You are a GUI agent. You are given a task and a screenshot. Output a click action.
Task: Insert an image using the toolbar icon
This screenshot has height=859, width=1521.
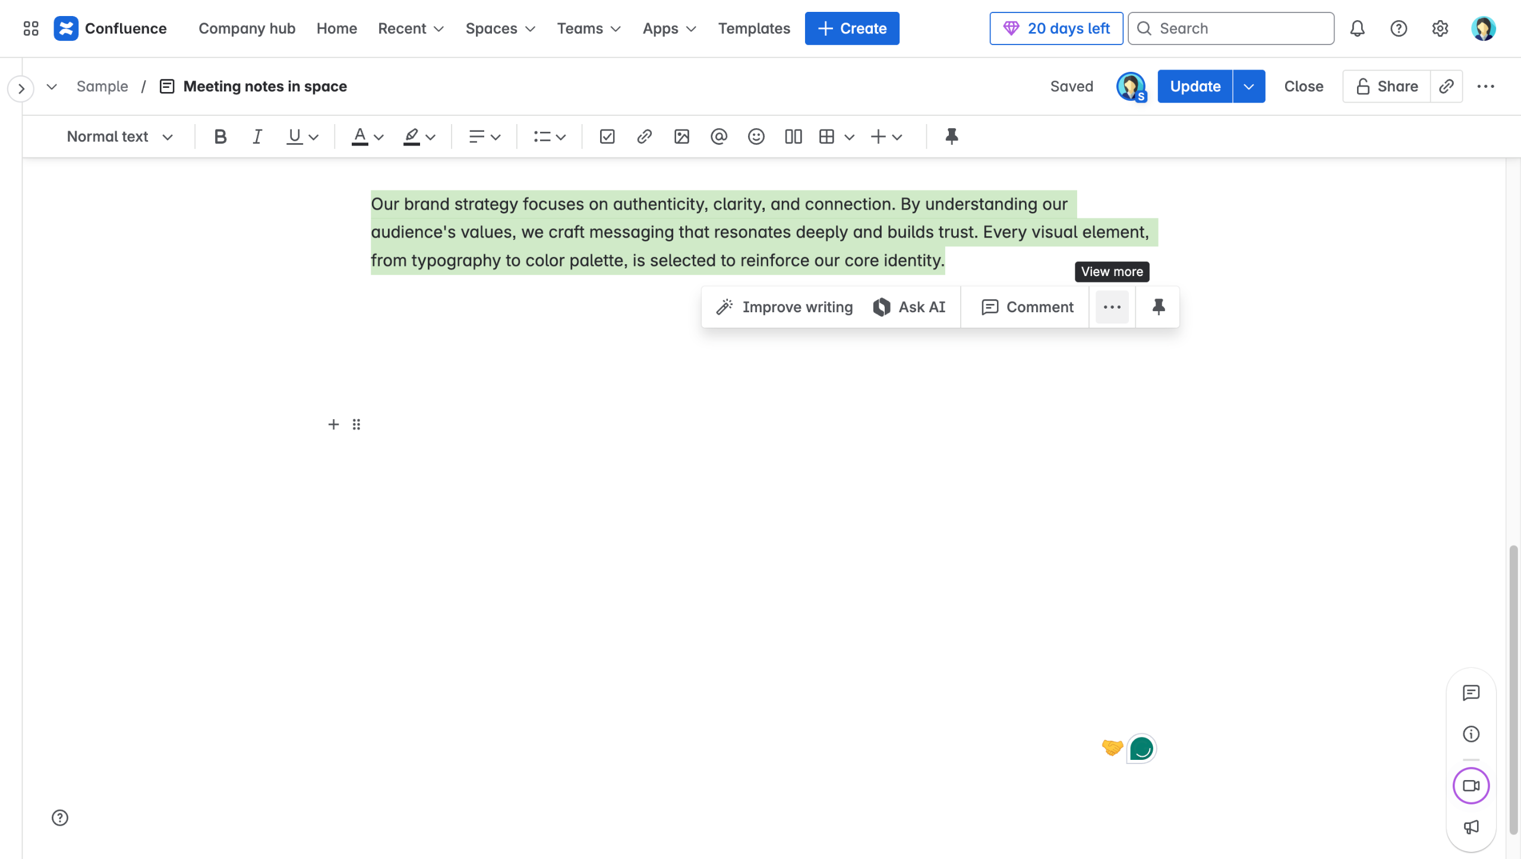(x=681, y=137)
